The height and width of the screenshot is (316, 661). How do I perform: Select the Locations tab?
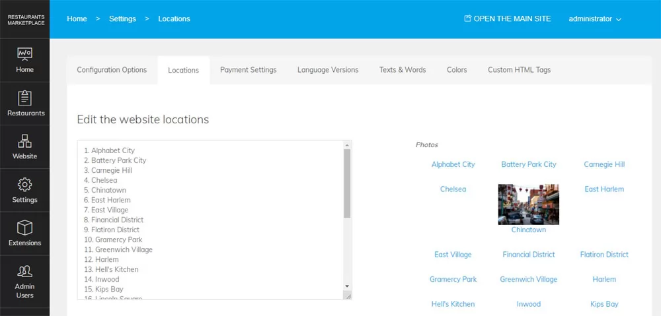click(183, 71)
